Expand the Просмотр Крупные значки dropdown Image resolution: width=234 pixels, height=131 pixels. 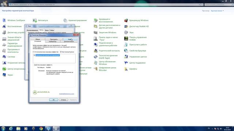(217, 11)
